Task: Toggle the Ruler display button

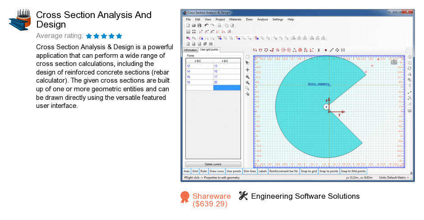Action: pos(203,171)
